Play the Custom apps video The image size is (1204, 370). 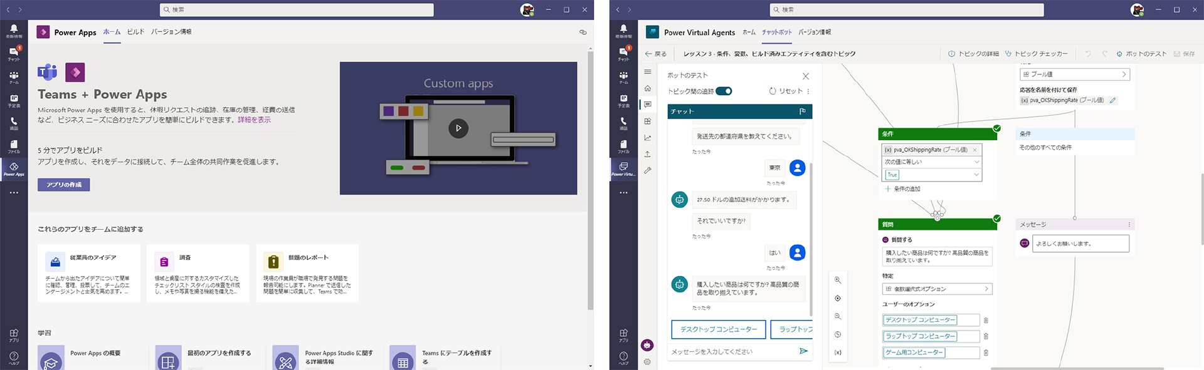pyautogui.click(x=458, y=128)
